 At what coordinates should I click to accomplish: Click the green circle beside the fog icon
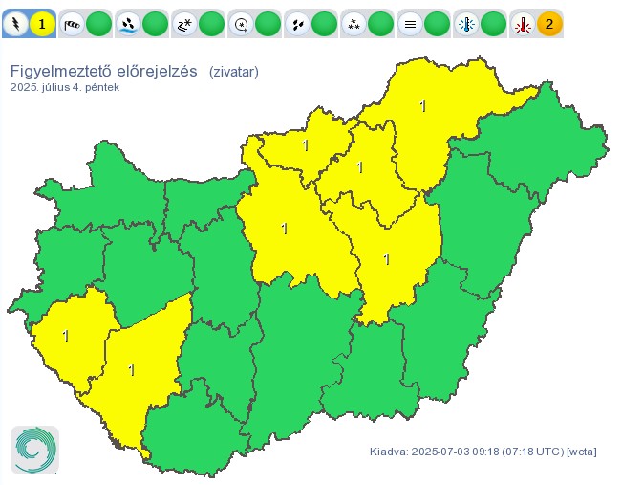[437, 23]
